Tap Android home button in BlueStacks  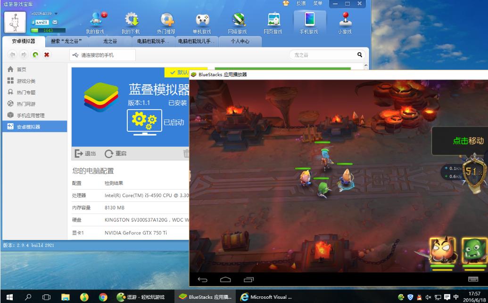[225, 280]
